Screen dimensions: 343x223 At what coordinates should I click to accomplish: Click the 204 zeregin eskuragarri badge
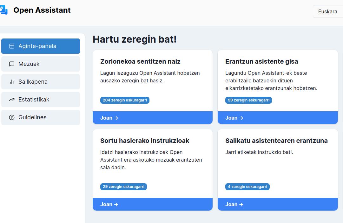125,100
